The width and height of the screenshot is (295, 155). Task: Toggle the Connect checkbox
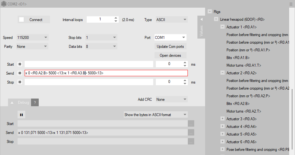[x=21, y=19]
